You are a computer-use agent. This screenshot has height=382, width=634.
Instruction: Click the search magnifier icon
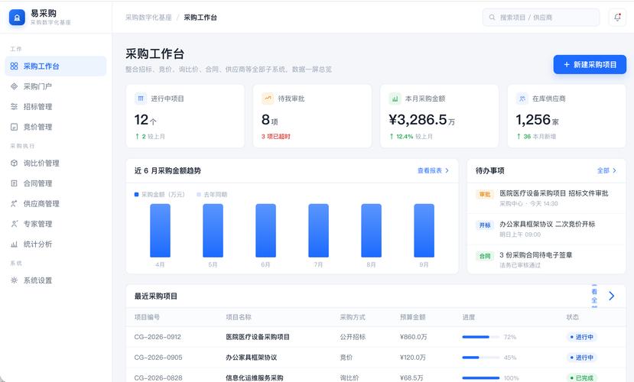click(x=492, y=18)
